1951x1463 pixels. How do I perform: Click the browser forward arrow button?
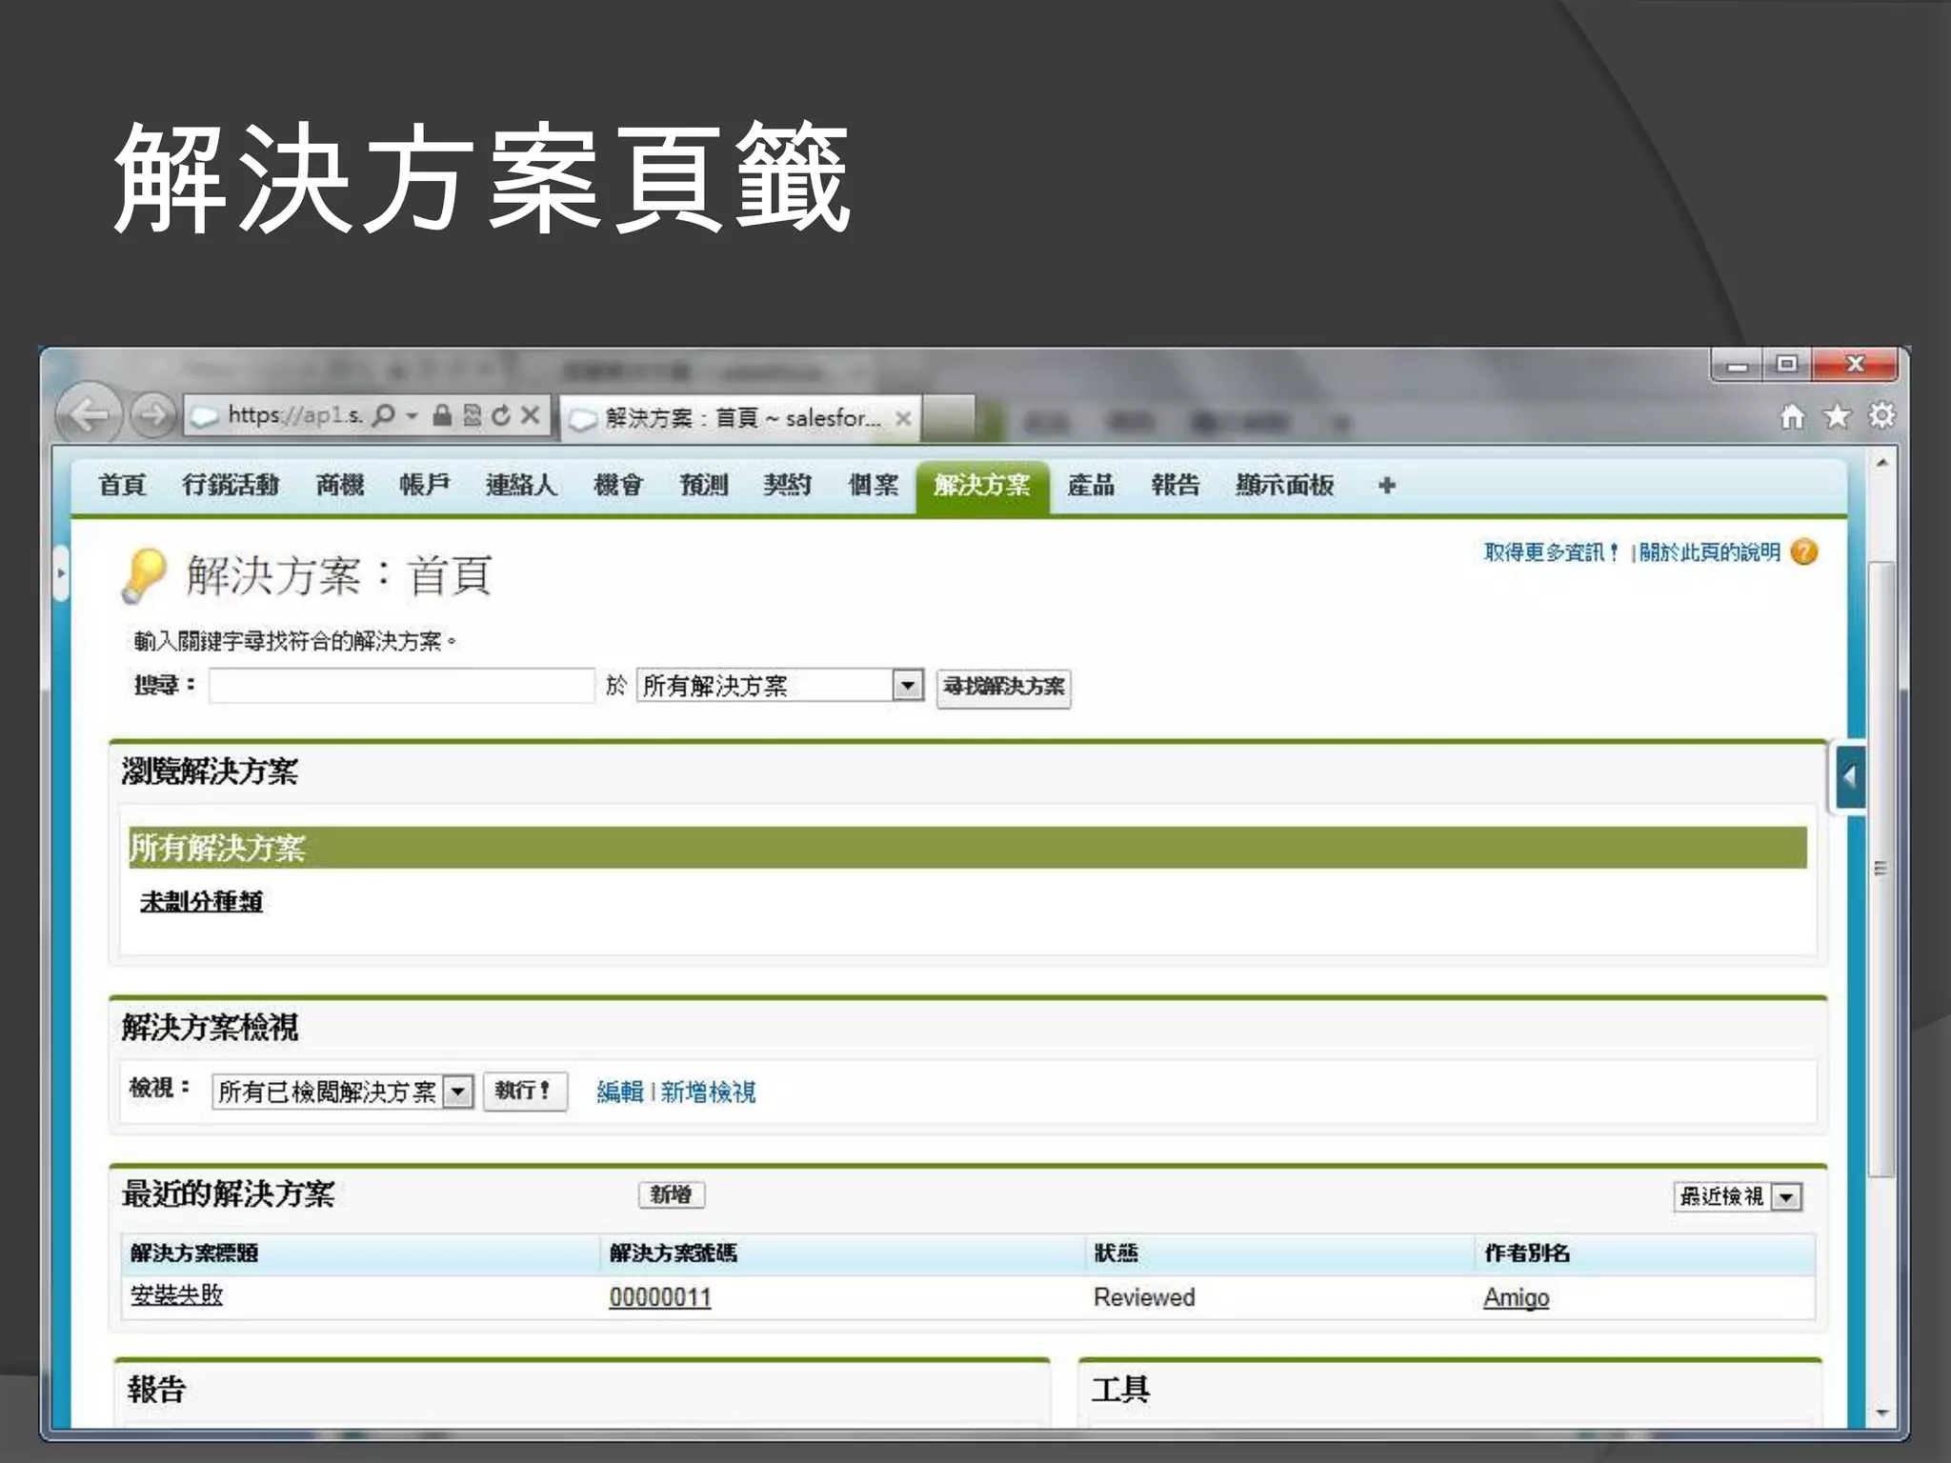point(152,414)
